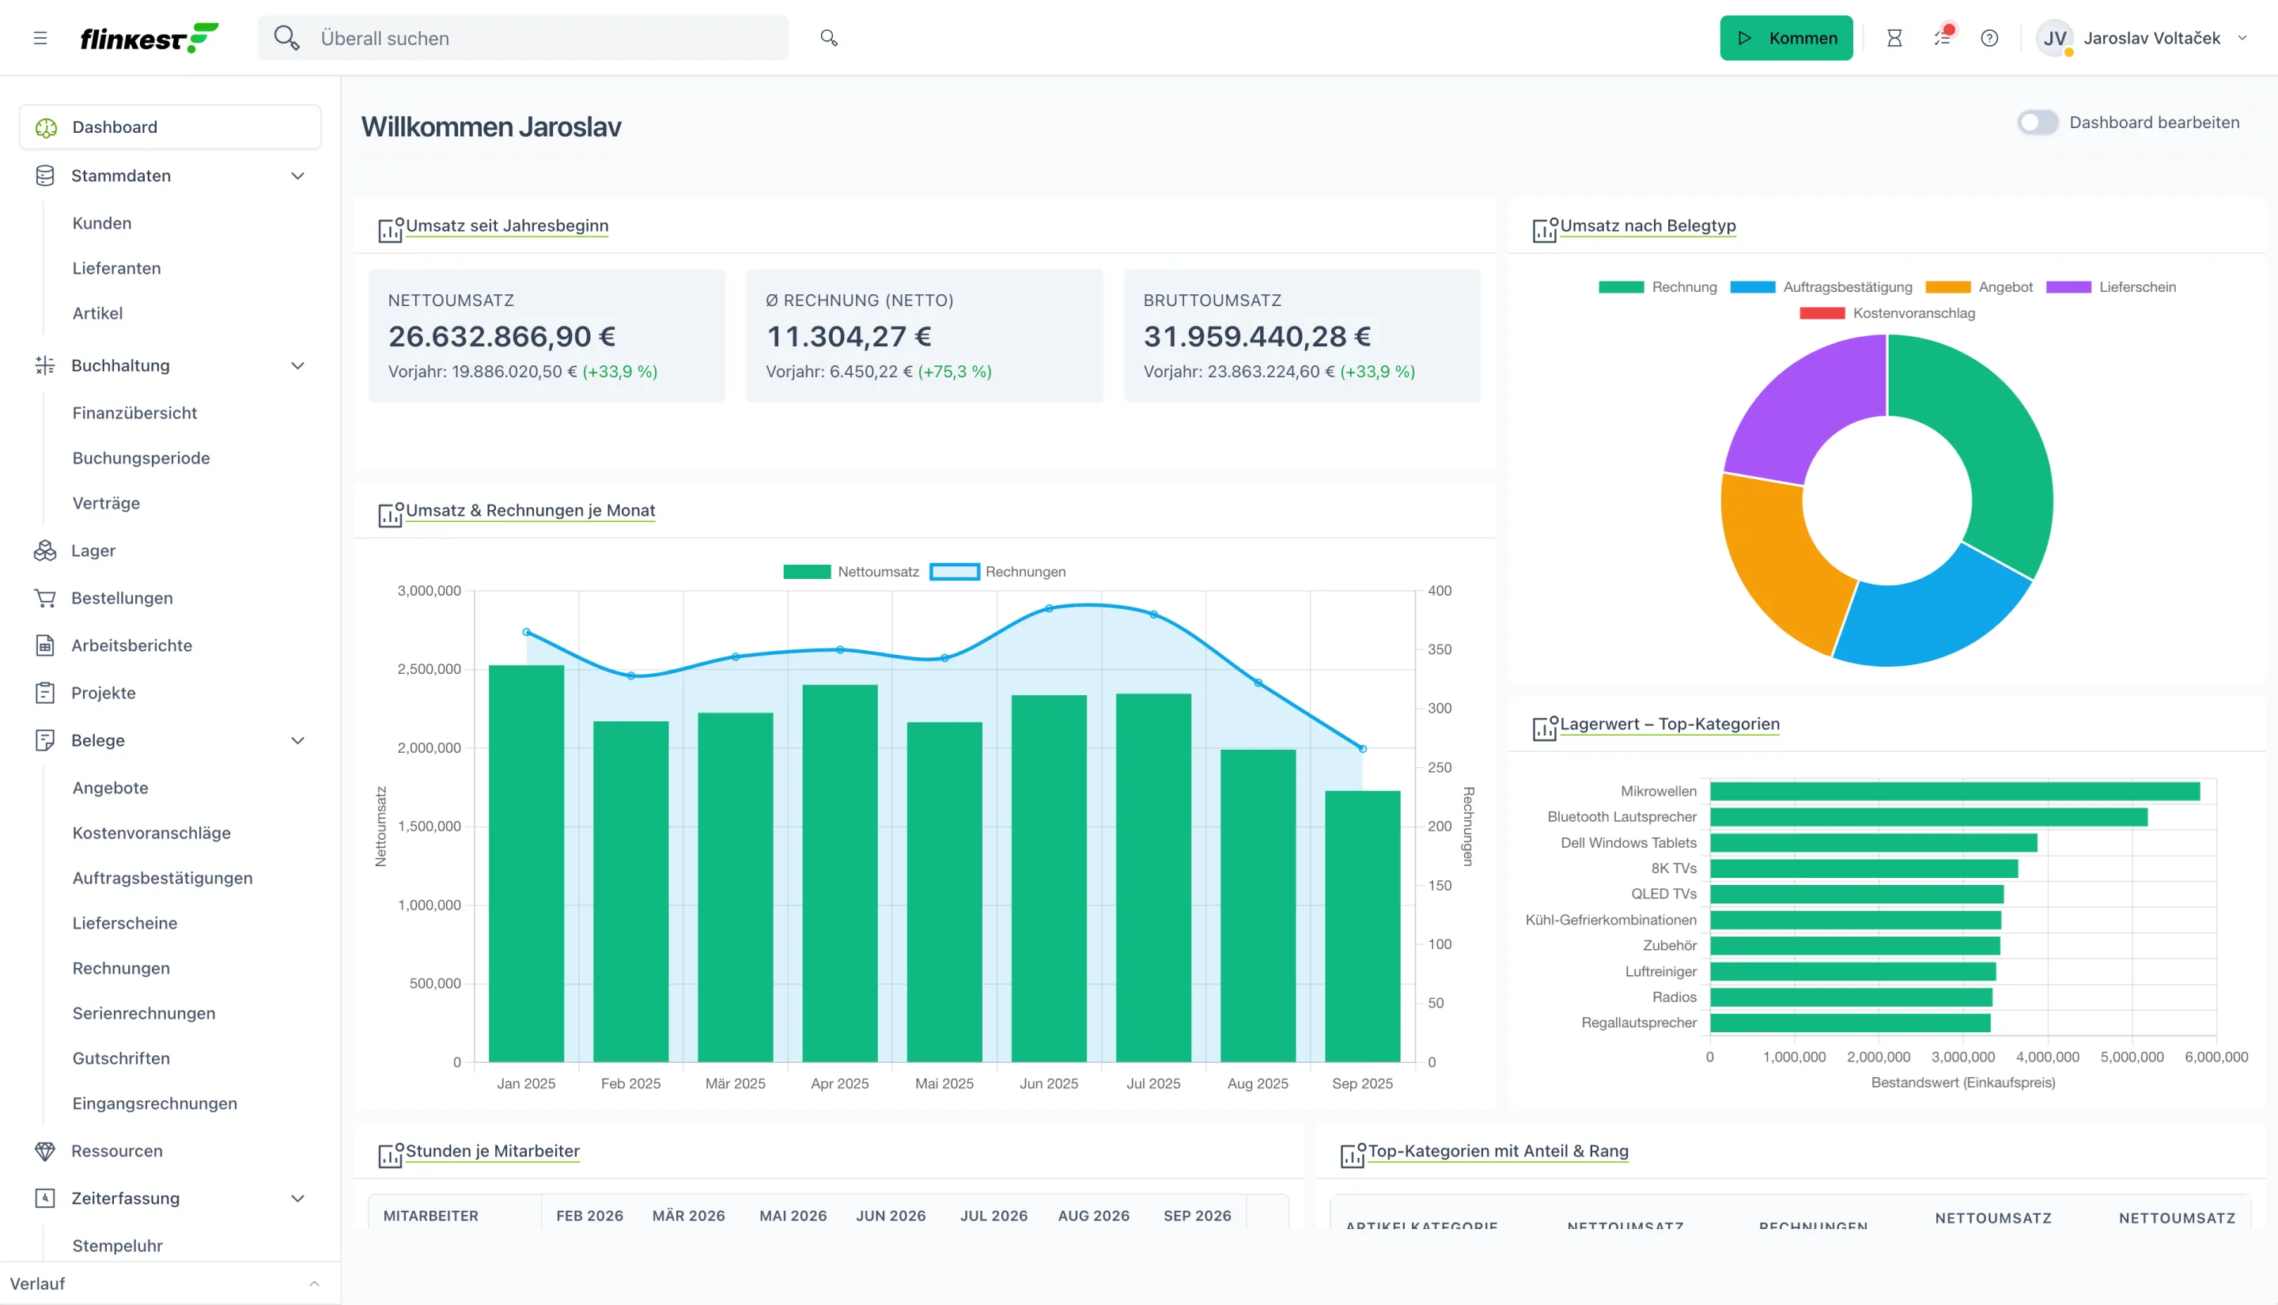
Task: Collapse the Buchhaltung section chevron
Action: click(297, 365)
